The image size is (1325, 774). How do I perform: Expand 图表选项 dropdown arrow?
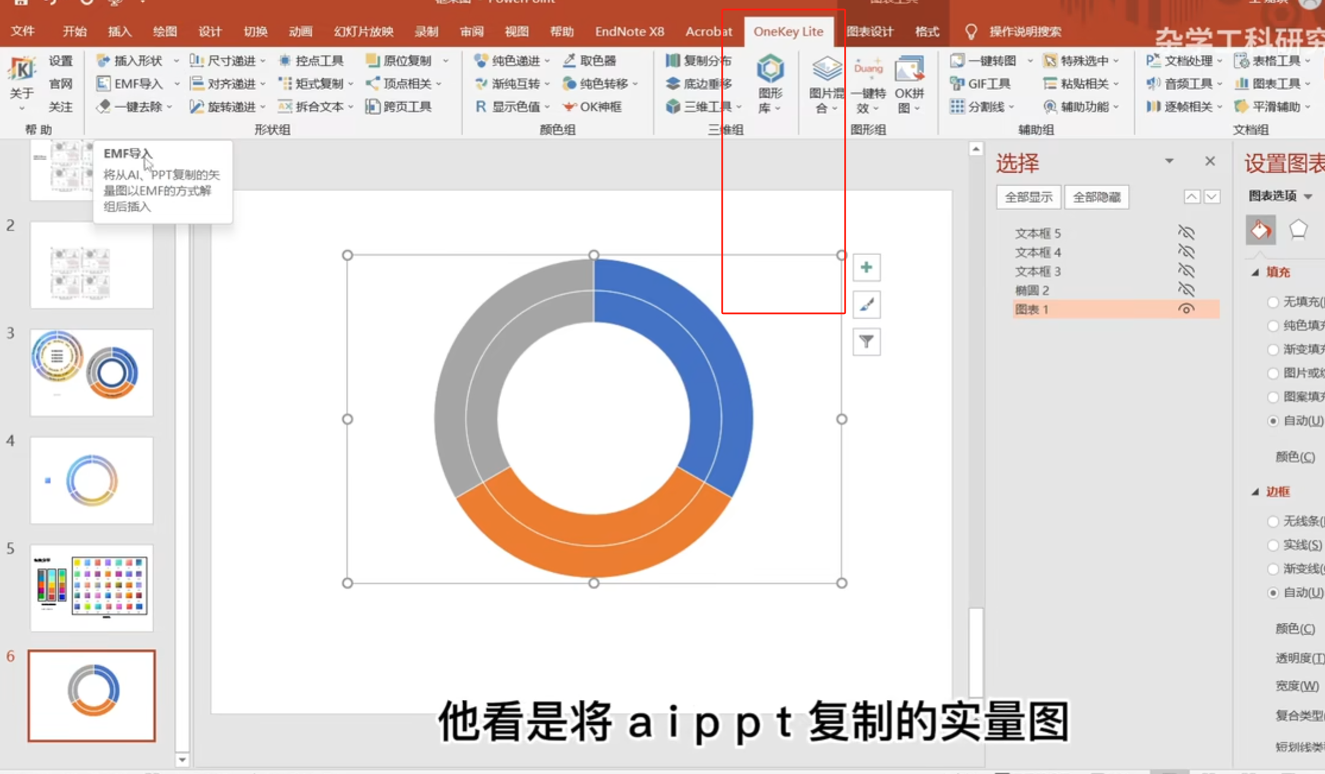click(1308, 196)
